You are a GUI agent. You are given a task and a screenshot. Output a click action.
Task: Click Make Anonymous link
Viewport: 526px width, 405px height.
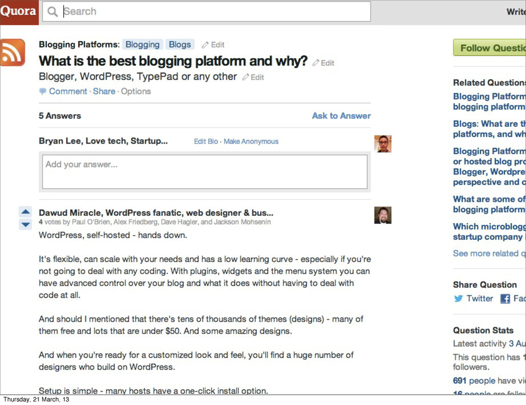tap(251, 141)
